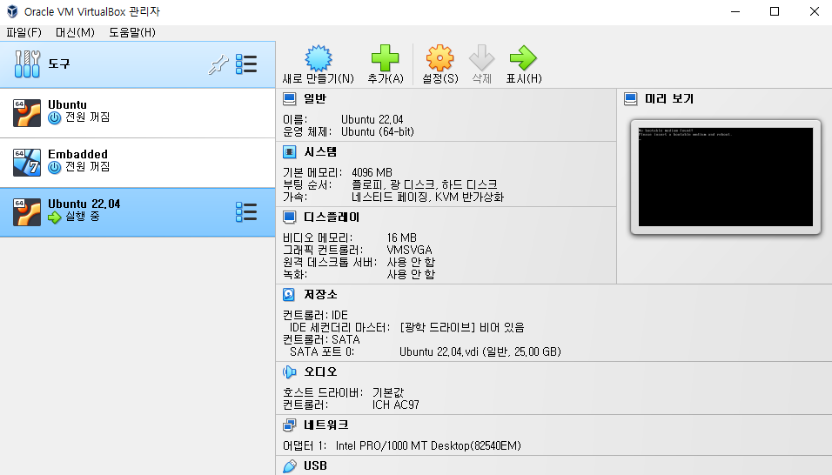Click the [광학 드라이브] 비어 있음 entry
Screen dimensions: 832x475
tap(461, 327)
